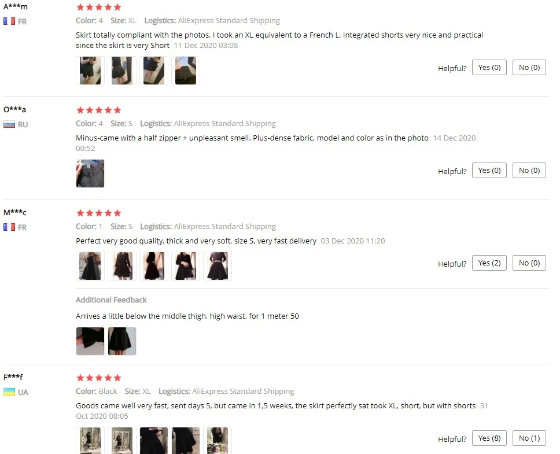Click No (1) on F***f's review

[x=529, y=438]
